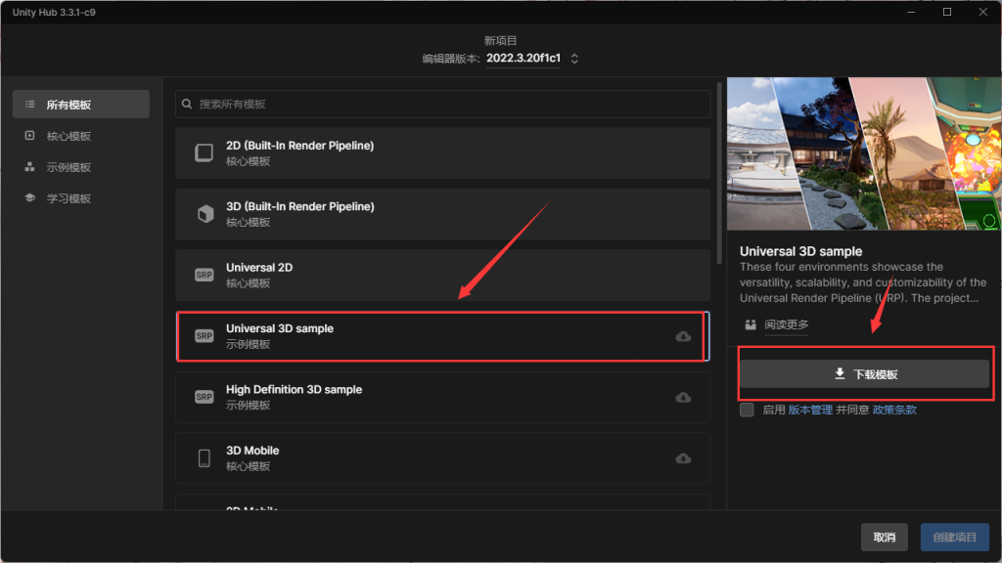
Task: Click the 3D Built-In Render Pipeline cube icon
Action: pyautogui.click(x=204, y=214)
